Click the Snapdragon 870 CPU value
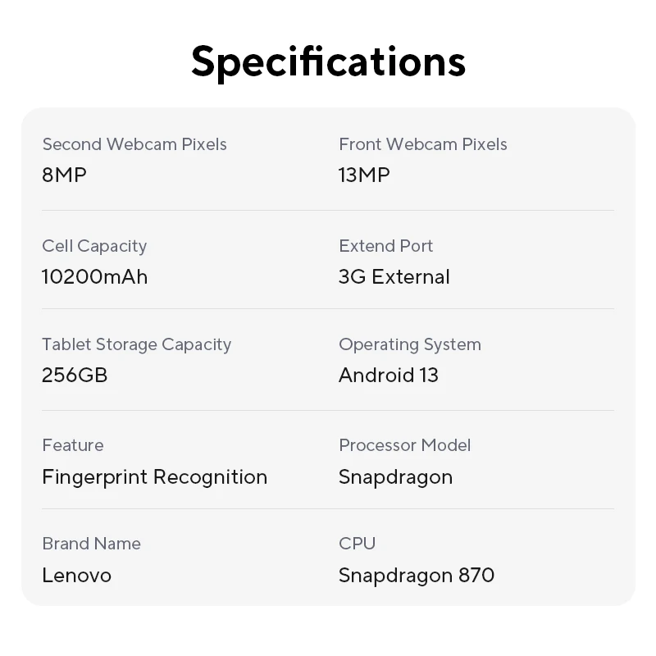 click(417, 576)
